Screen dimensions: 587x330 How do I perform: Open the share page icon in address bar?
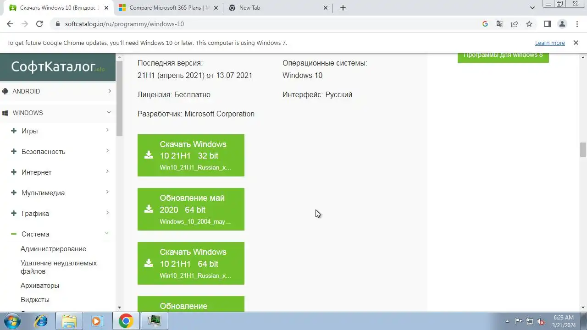point(515,24)
